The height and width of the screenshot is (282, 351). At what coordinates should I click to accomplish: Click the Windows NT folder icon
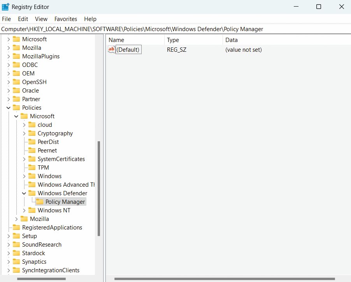pyautogui.click(x=32, y=210)
